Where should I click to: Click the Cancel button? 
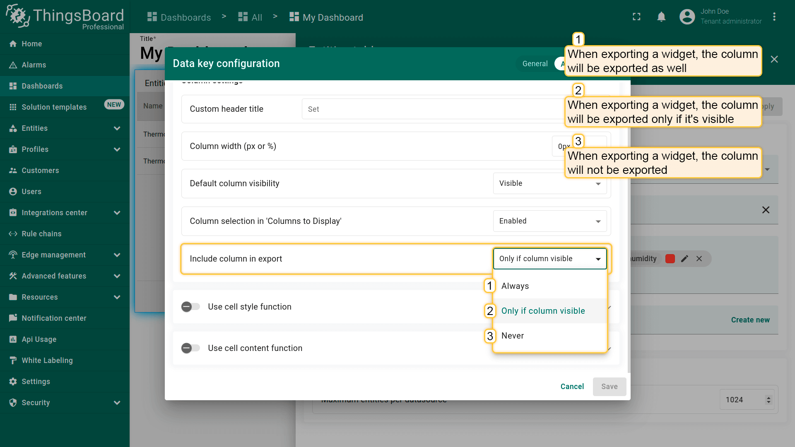point(572,387)
